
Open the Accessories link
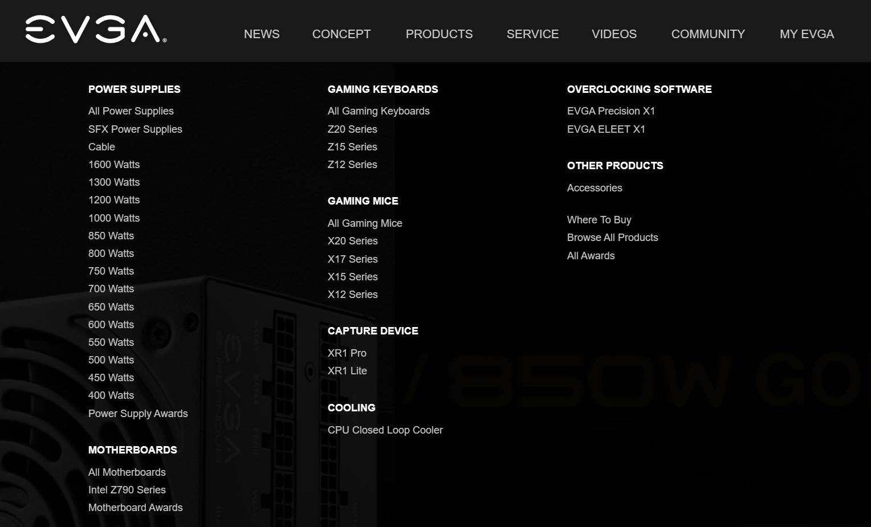[595, 188]
